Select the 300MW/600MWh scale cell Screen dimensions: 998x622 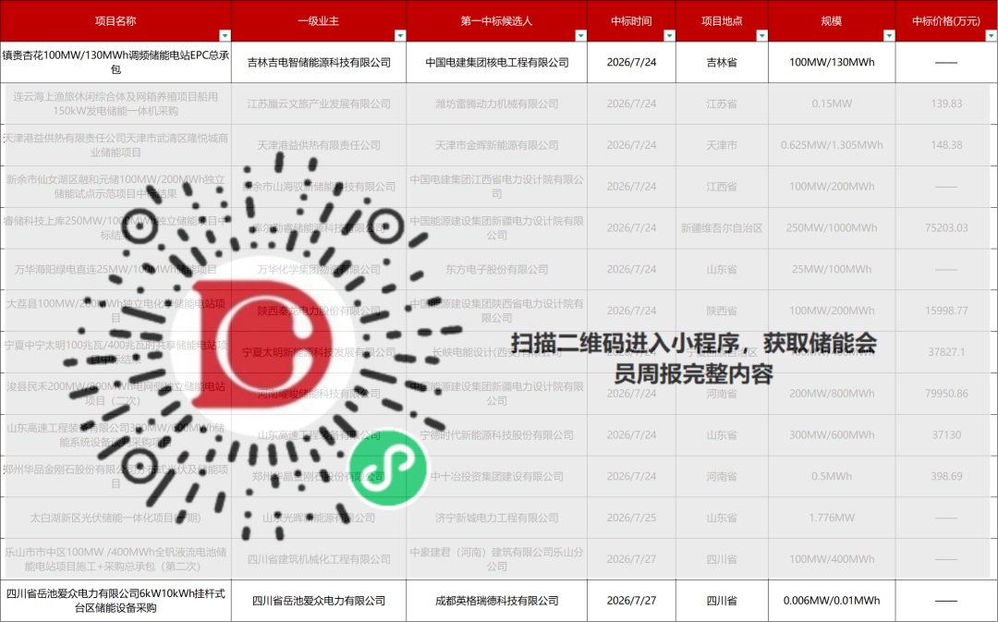[x=832, y=434]
